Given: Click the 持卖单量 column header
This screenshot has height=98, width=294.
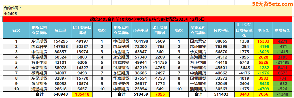Looking at the screenshot, I should 221,30.
